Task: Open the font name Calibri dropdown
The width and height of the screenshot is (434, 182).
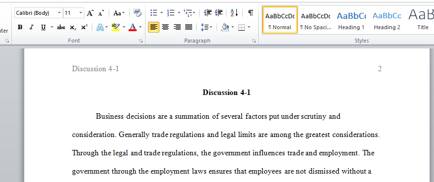Action: [59, 13]
